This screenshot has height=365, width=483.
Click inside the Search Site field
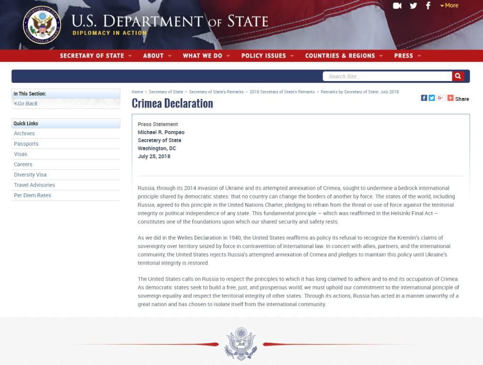(387, 76)
